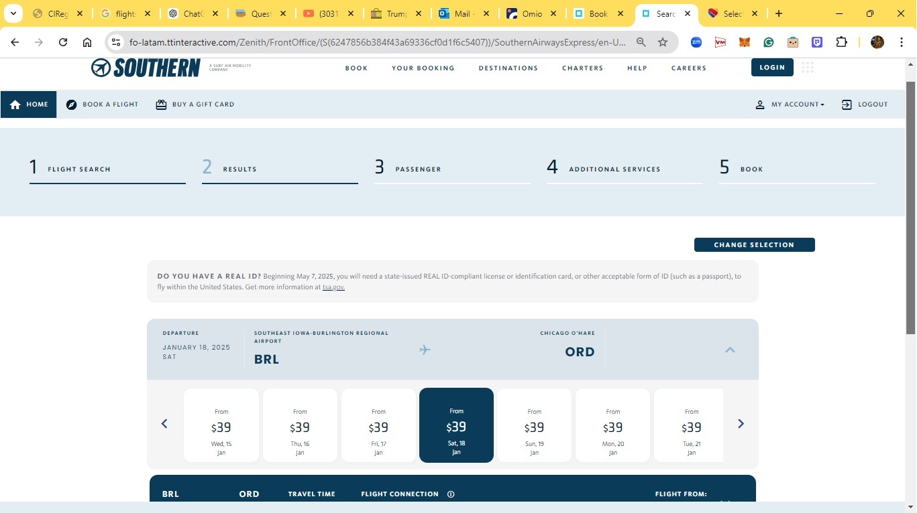Screen dimensions: 917x513
Task: Click the Change Selection button
Action: [x=754, y=245]
